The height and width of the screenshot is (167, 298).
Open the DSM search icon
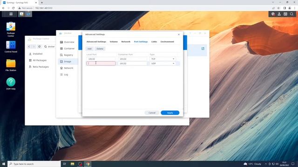pos(291,14)
